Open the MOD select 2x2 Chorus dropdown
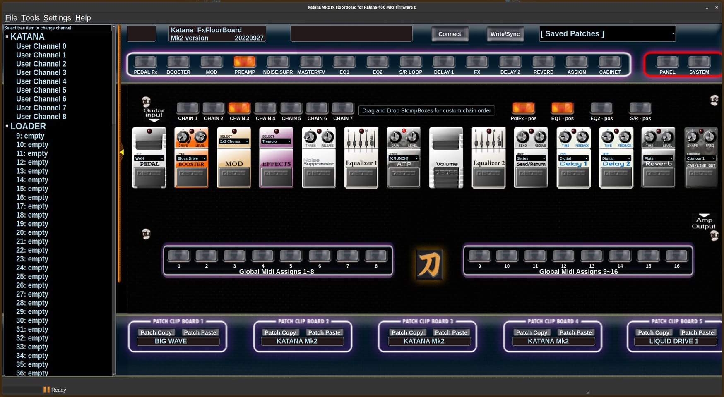 click(x=234, y=141)
